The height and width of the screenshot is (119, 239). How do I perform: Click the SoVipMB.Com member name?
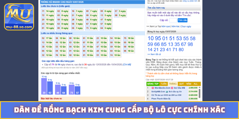158,92
